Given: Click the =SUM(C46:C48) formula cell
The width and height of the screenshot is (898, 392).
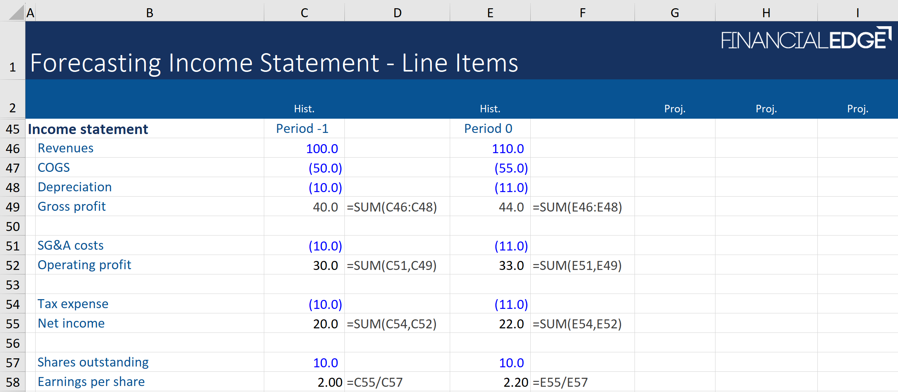Looking at the screenshot, I should (x=392, y=207).
